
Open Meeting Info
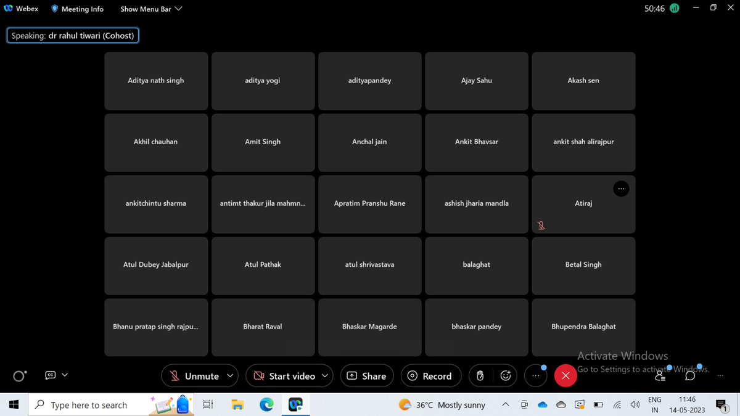tap(77, 9)
